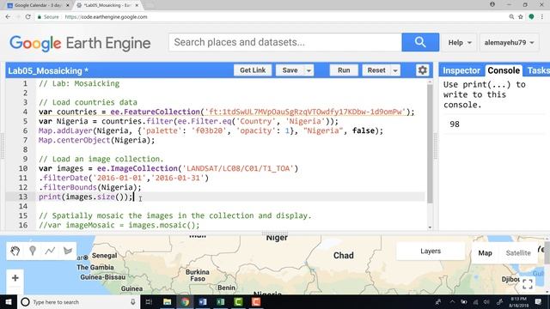Open orange Camtasia recorder icon on taskbar
Image resolution: width=550 pixels, height=309 pixels.
click(256, 301)
